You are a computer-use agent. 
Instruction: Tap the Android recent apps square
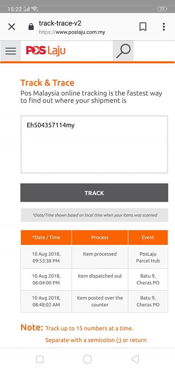pyautogui.click(x=40, y=360)
